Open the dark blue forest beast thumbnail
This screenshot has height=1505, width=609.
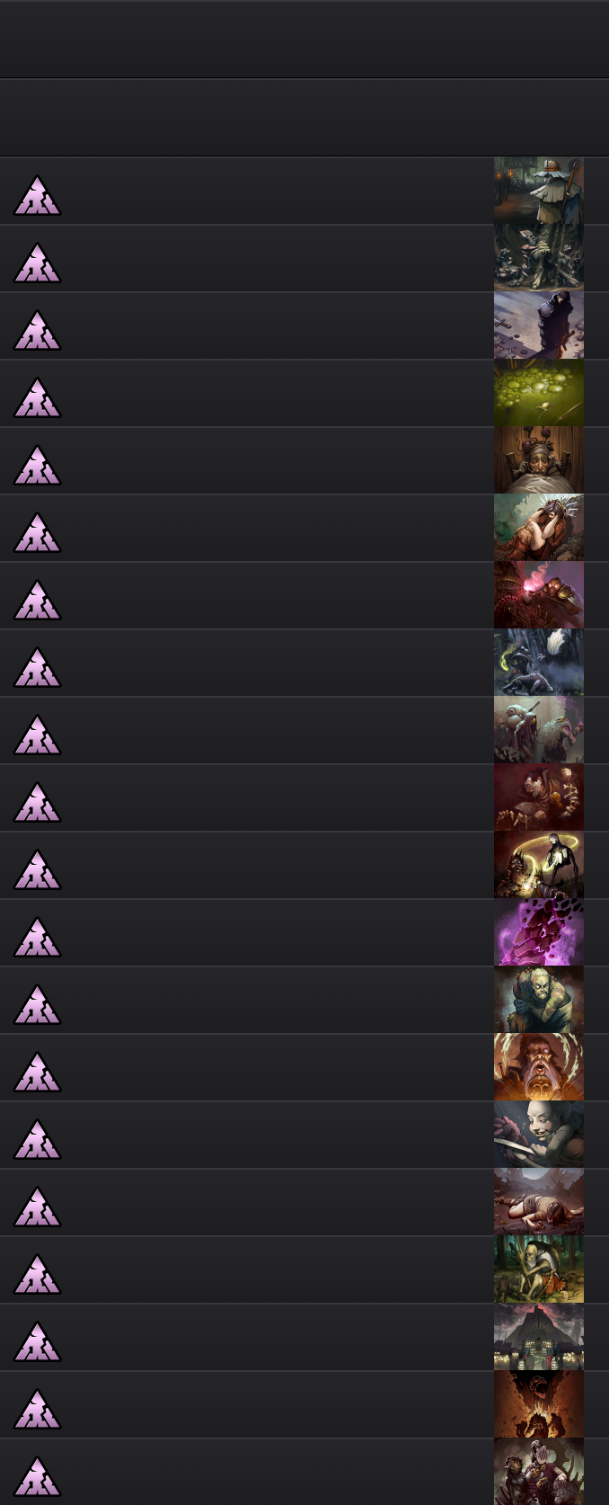tap(539, 663)
